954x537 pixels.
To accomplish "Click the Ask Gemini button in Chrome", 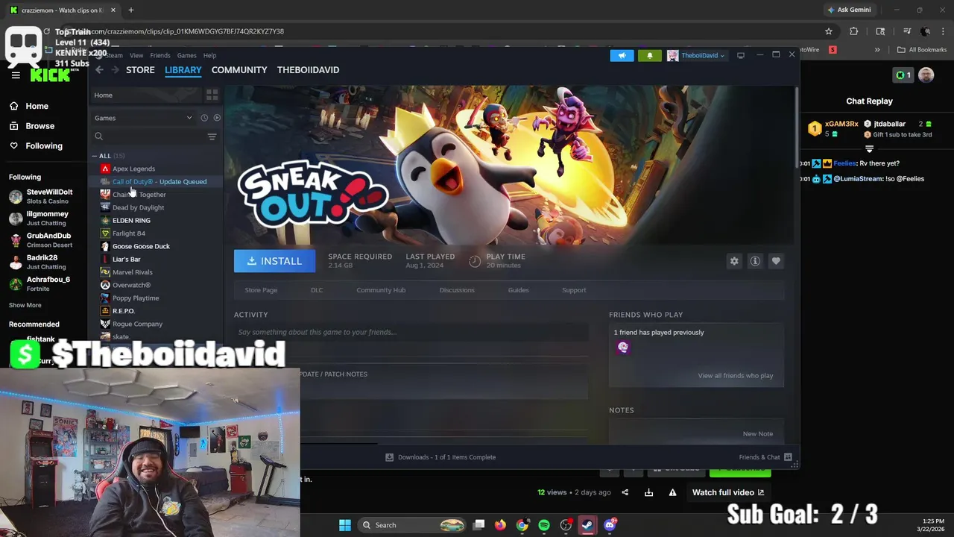I will pyautogui.click(x=850, y=10).
